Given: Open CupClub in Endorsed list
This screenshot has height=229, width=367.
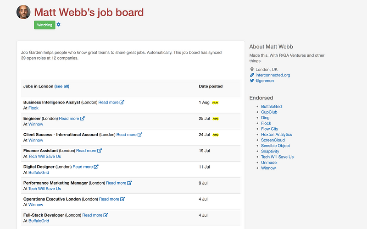Looking at the screenshot, I should [269, 112].
